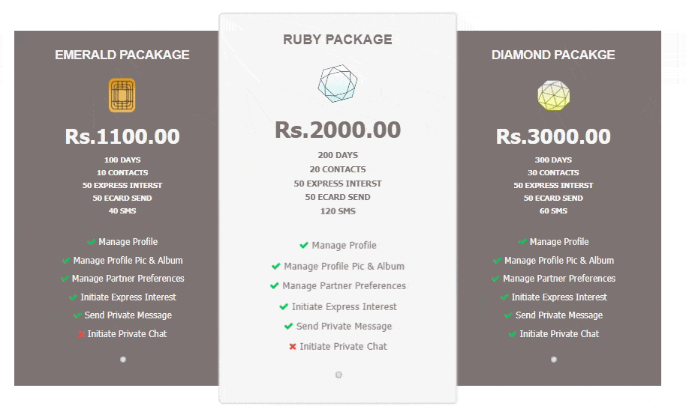Click the Diamond package yellow gem icon

pyautogui.click(x=553, y=95)
